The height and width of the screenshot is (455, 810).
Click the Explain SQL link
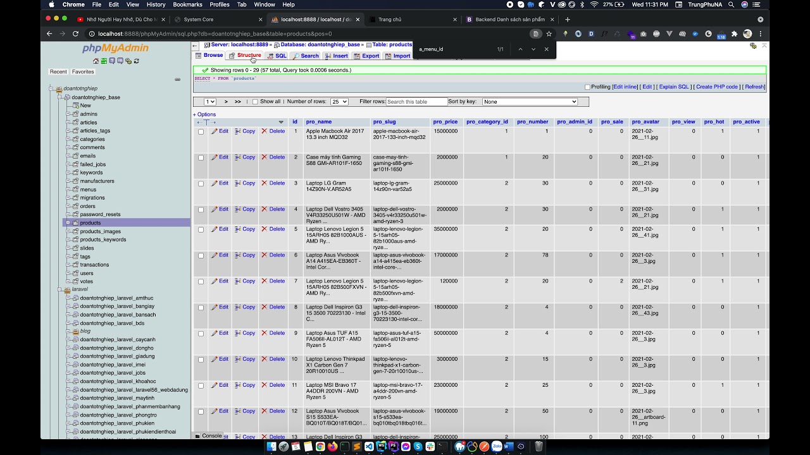(x=674, y=87)
